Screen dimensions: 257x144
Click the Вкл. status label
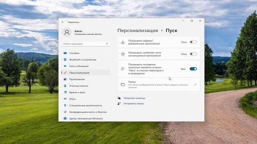[184, 69]
